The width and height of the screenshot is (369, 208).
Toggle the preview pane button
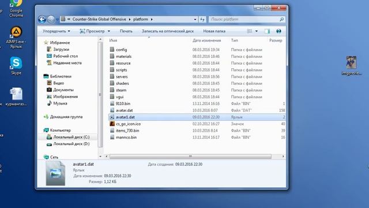[267, 31]
